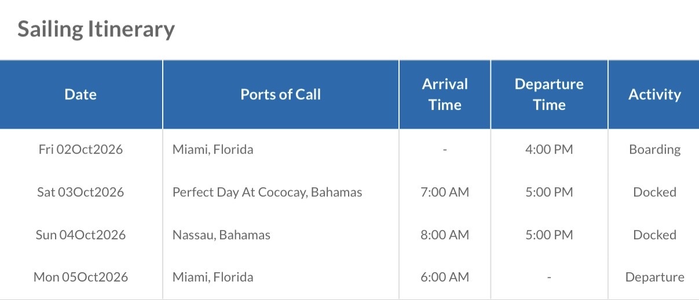Click the Departure Time column header

(549, 94)
